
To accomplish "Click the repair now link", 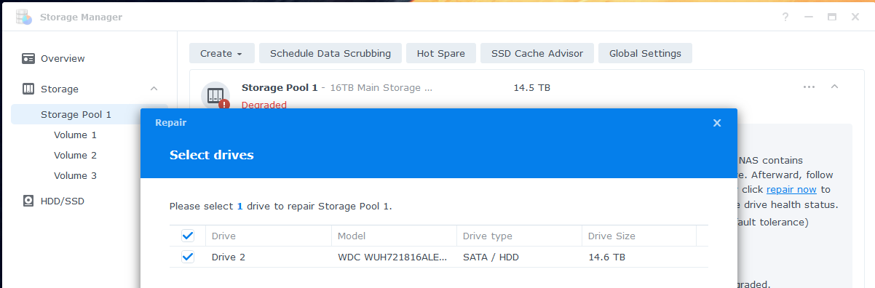I will pos(791,189).
